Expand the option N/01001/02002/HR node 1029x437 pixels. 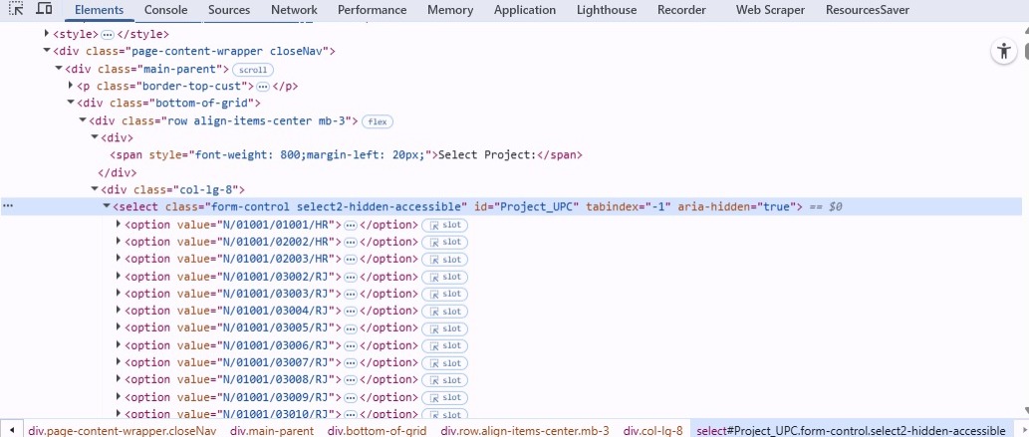(x=119, y=242)
